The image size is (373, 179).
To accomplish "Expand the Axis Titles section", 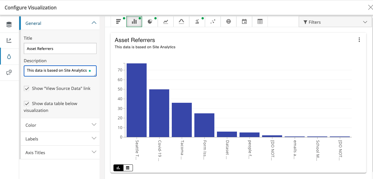I will (59, 152).
